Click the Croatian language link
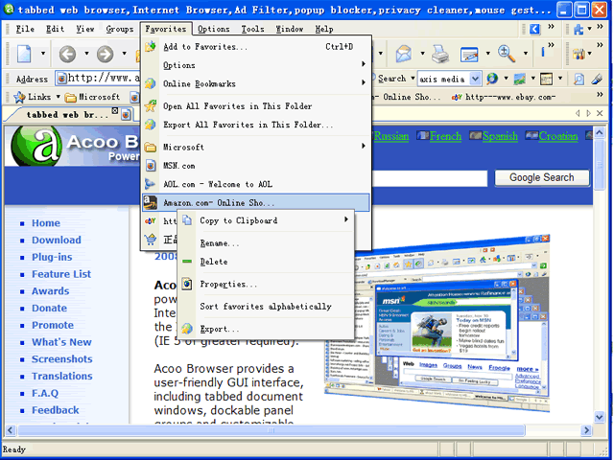This screenshot has width=614, height=460. tap(558, 136)
